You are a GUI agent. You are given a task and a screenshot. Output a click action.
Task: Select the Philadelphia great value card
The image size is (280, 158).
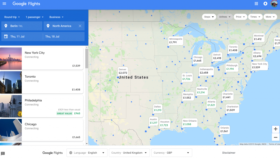(42, 106)
